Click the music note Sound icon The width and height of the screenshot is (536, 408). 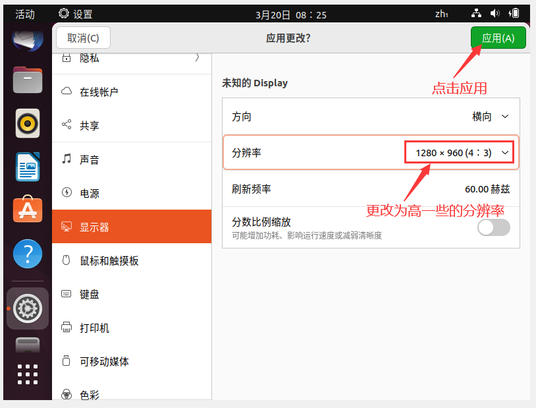click(67, 158)
